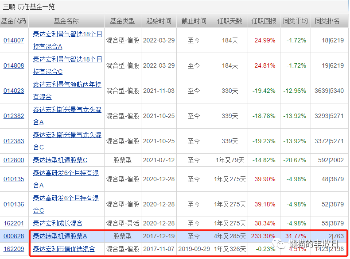Open 泰达宏利新兴景气龙头混合C fund link
The image size is (350, 259).
67,141
